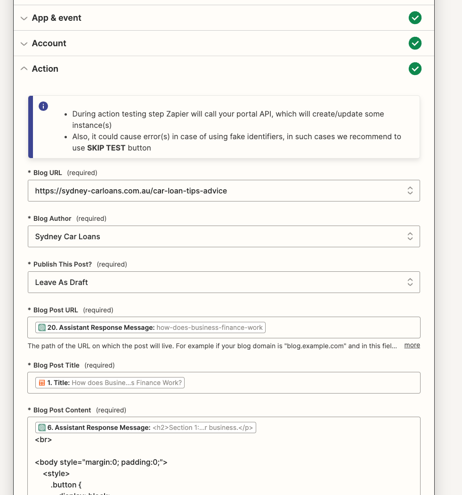
Task: Click the '.button {' line in content
Action: [x=66, y=485]
